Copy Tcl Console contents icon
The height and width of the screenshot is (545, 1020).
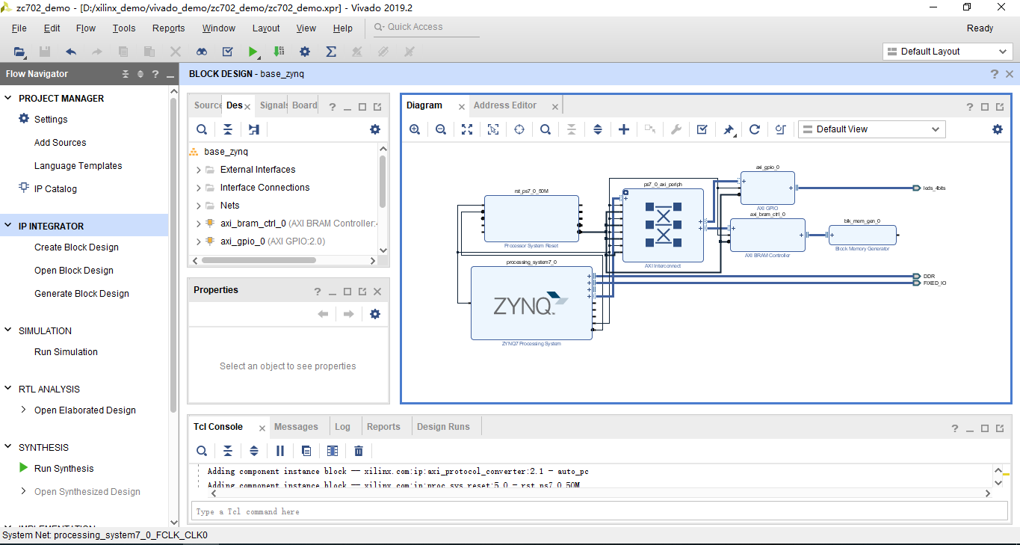tap(306, 451)
